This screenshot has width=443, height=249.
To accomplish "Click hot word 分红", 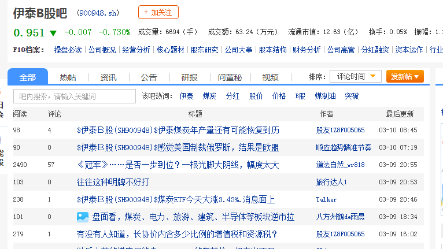I will click(x=233, y=96).
